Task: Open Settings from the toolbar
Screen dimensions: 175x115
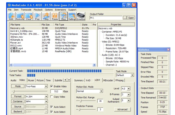Action: click(72, 16)
